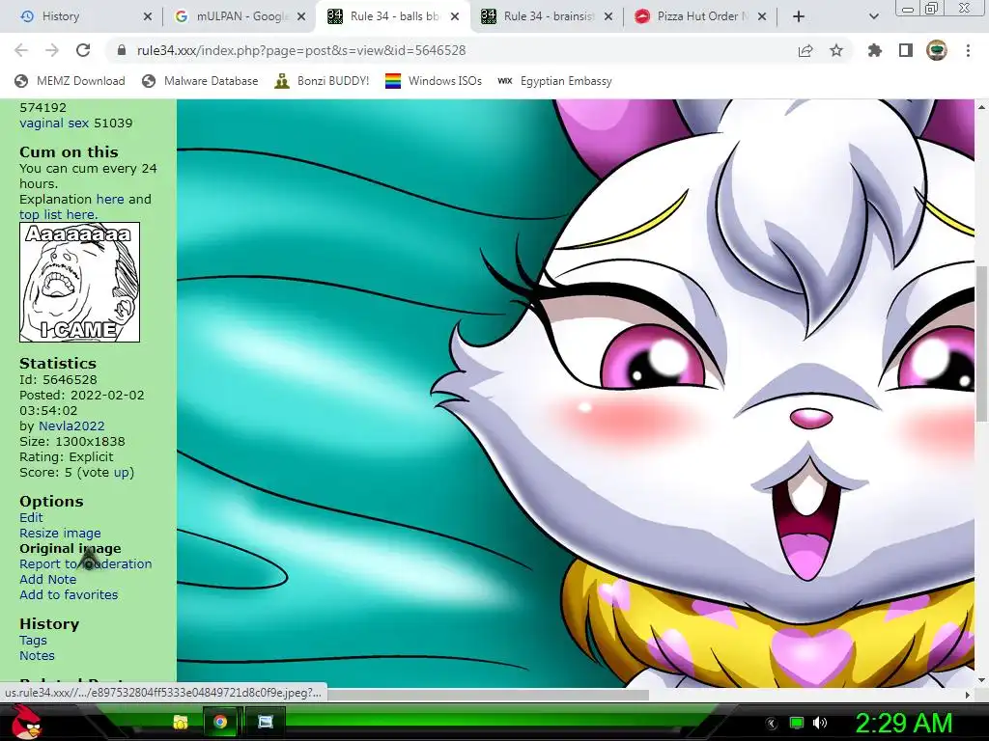This screenshot has width=989, height=741.
Task: Open the window icon beside Chrome in taskbar
Action: coord(266,722)
